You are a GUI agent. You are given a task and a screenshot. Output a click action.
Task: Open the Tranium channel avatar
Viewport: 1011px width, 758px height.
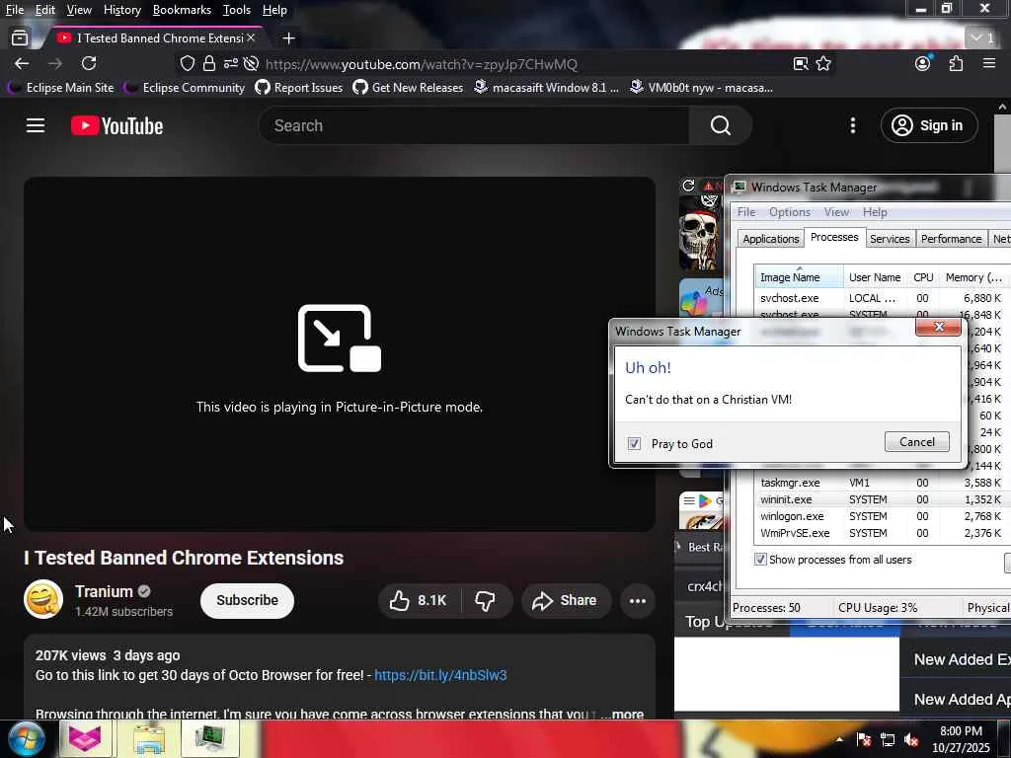(x=43, y=599)
